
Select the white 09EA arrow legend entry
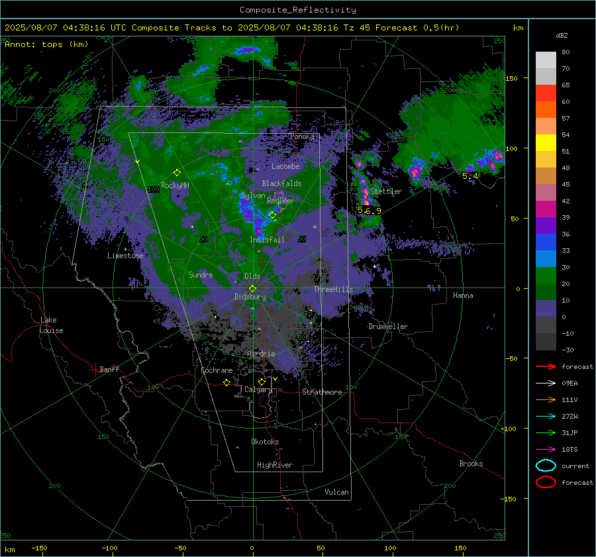pos(546,383)
